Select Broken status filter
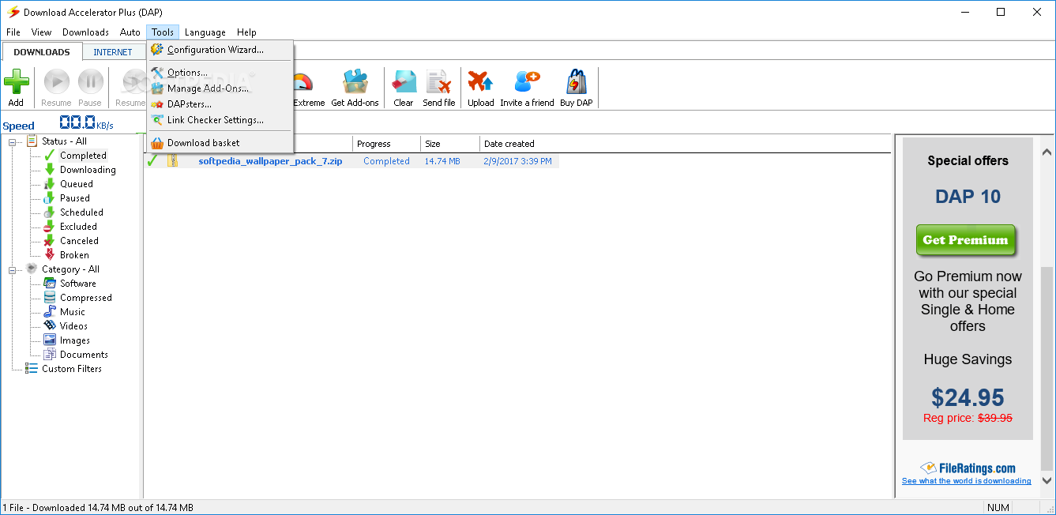The height and width of the screenshot is (515, 1056). 74,255
